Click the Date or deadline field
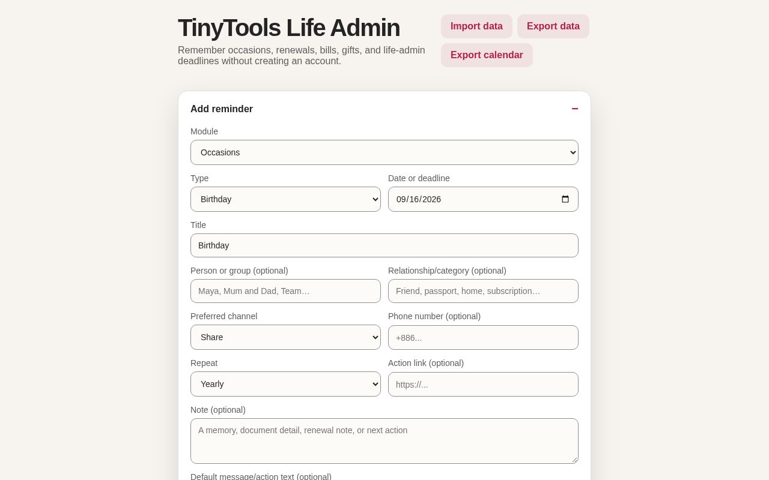Image resolution: width=769 pixels, height=480 pixels. [x=483, y=199]
